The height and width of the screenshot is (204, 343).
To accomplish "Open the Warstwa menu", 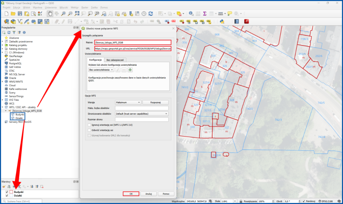I will coord(38,7).
